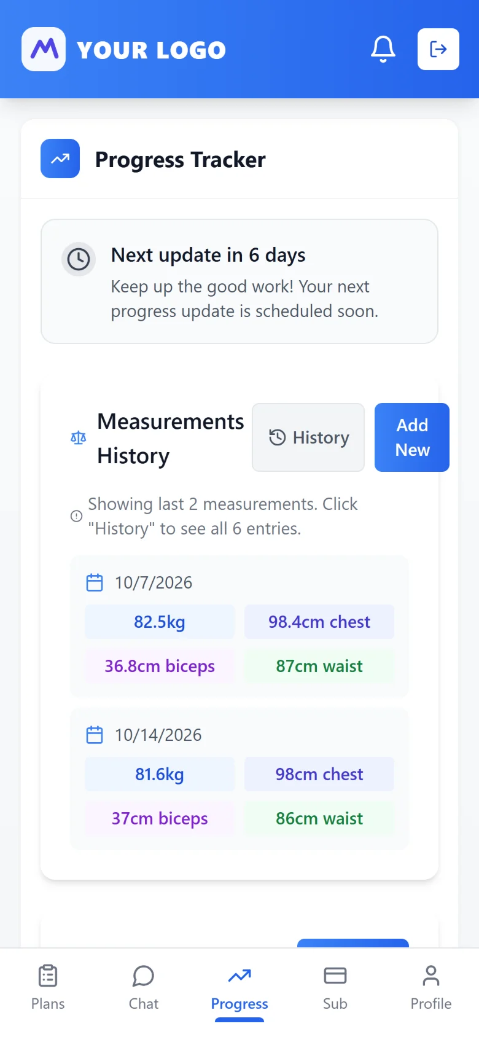The image size is (479, 1037).
Task: Click the 10/14/2026 date label
Action: (158, 735)
